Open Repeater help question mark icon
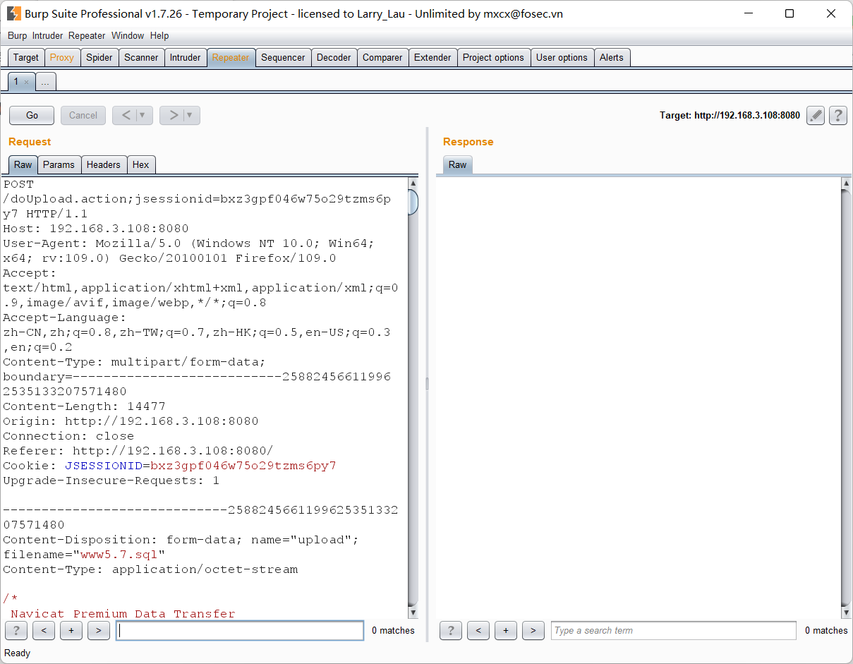Image resolution: width=853 pixels, height=664 pixels. [x=838, y=115]
